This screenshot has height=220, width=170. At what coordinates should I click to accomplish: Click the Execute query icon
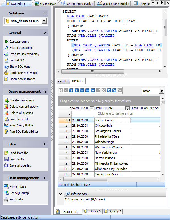pos(6,41)
